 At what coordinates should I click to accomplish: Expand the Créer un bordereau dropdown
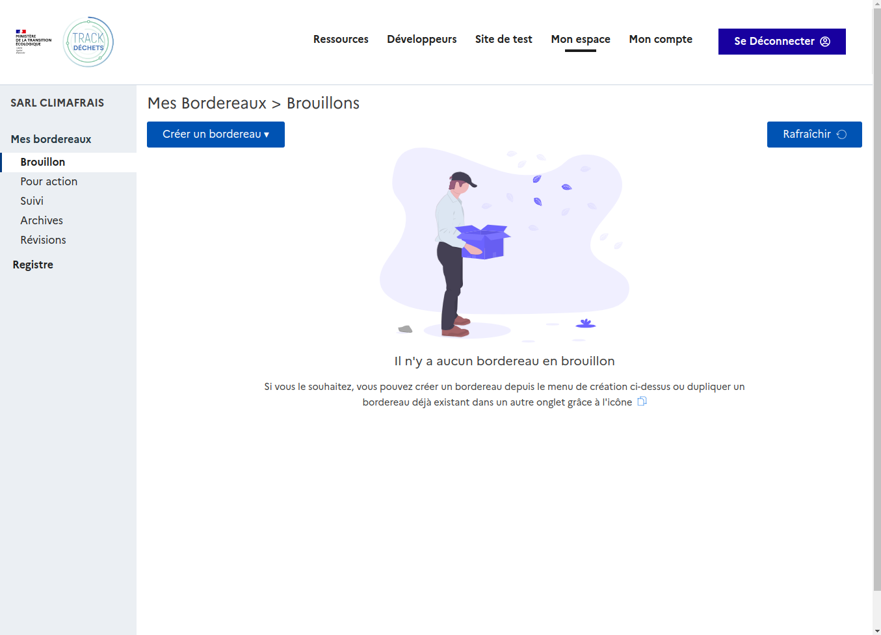point(215,135)
